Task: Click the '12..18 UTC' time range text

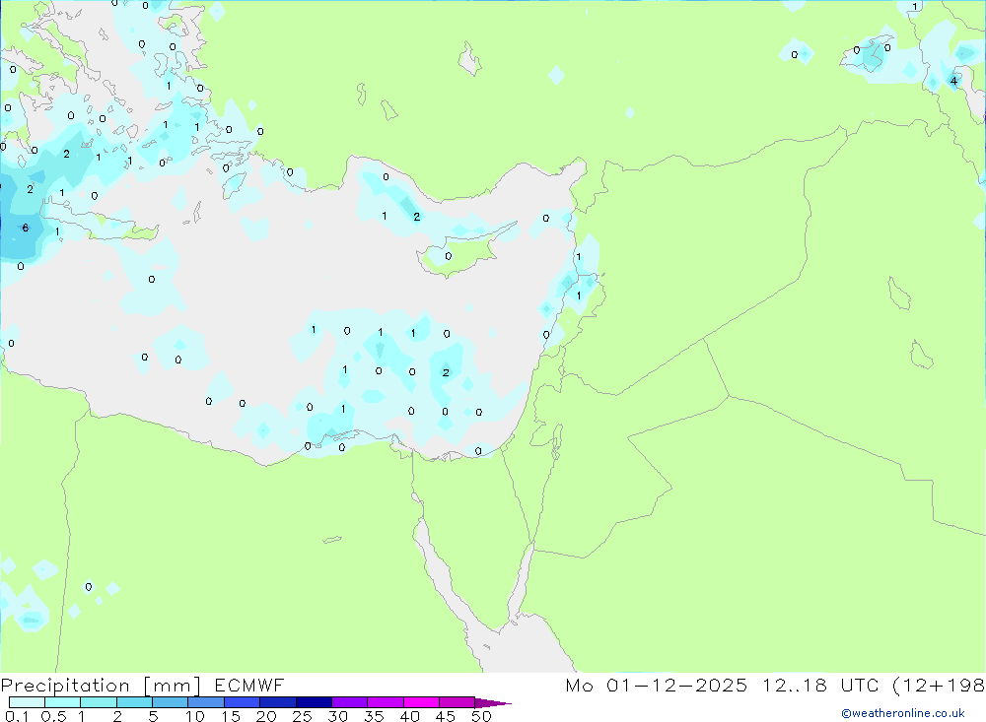Action: [x=820, y=685]
